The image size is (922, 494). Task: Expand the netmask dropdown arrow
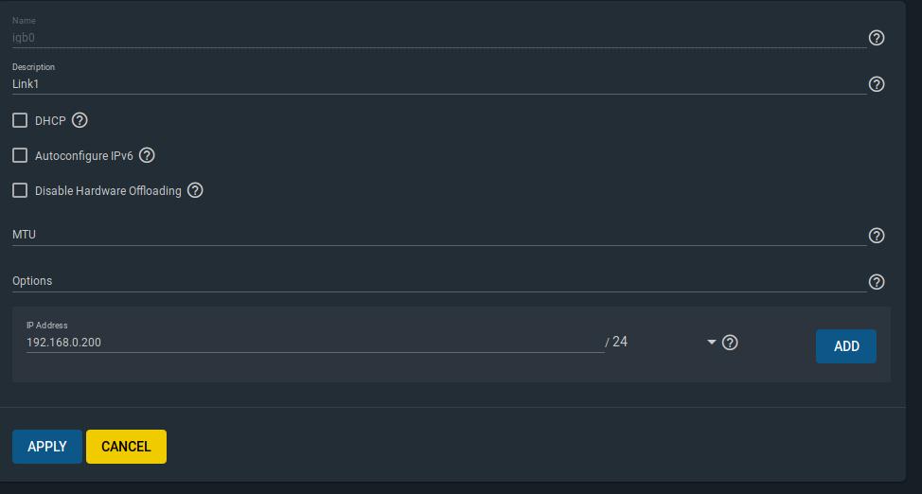coord(712,343)
